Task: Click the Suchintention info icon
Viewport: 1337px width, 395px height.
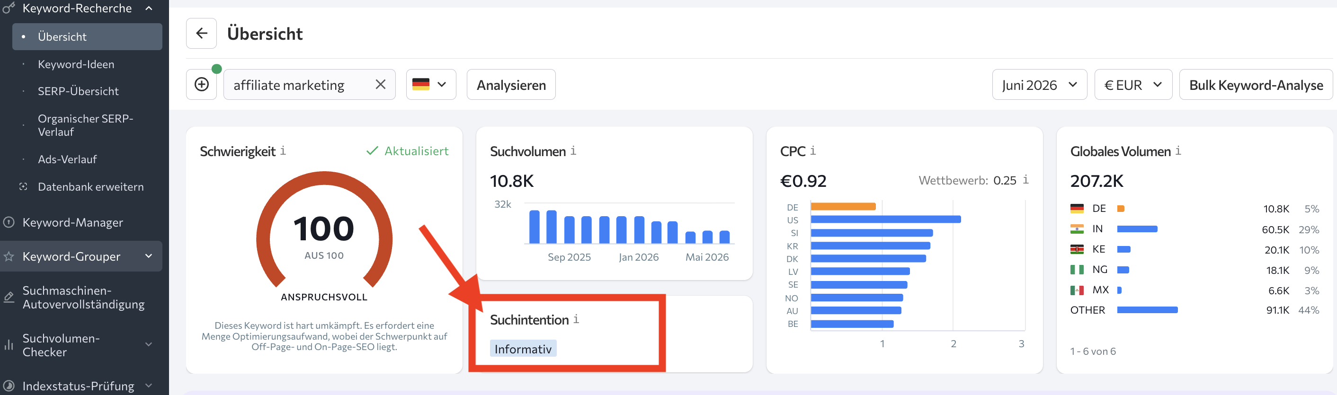Action: [576, 319]
